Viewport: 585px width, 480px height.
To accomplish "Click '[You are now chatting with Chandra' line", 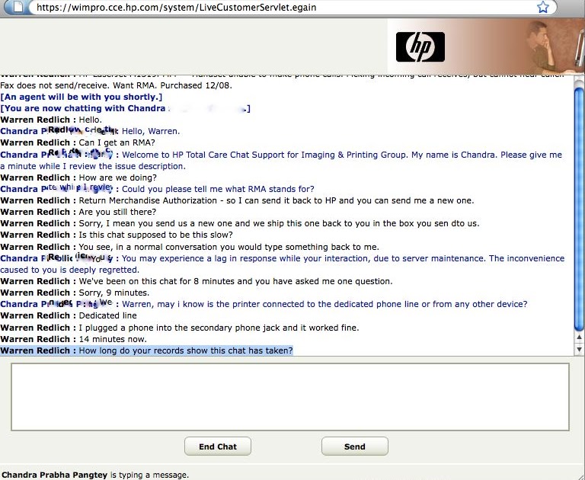I will click(x=125, y=108).
